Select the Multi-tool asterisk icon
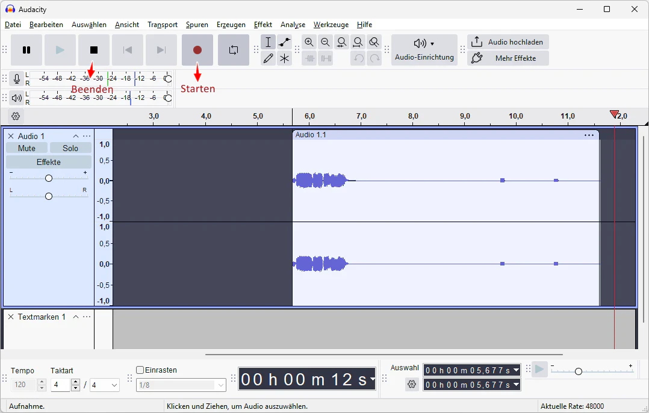649x413 pixels. point(284,58)
